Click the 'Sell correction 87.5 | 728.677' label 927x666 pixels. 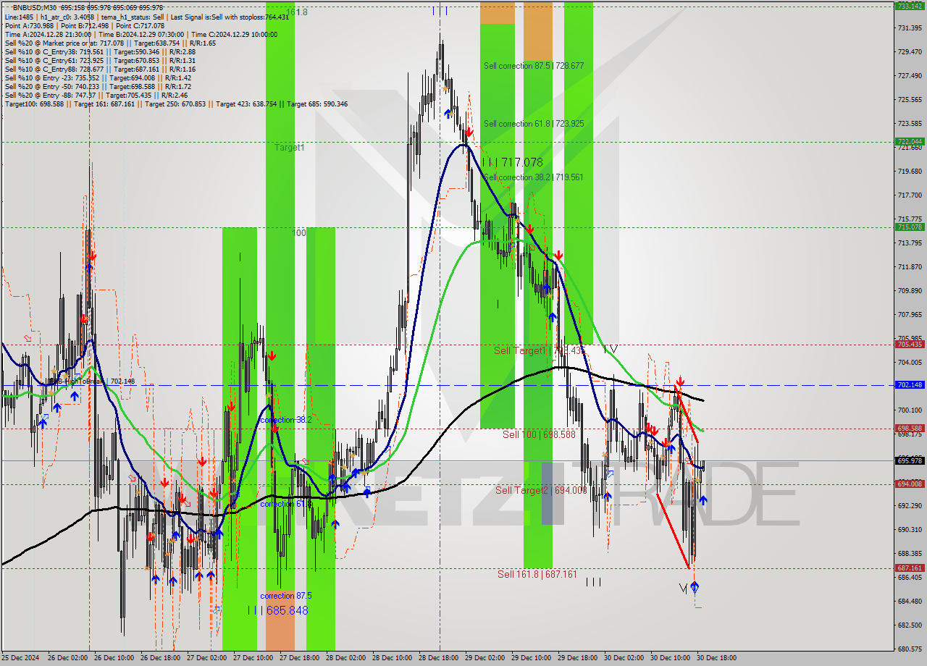(534, 66)
